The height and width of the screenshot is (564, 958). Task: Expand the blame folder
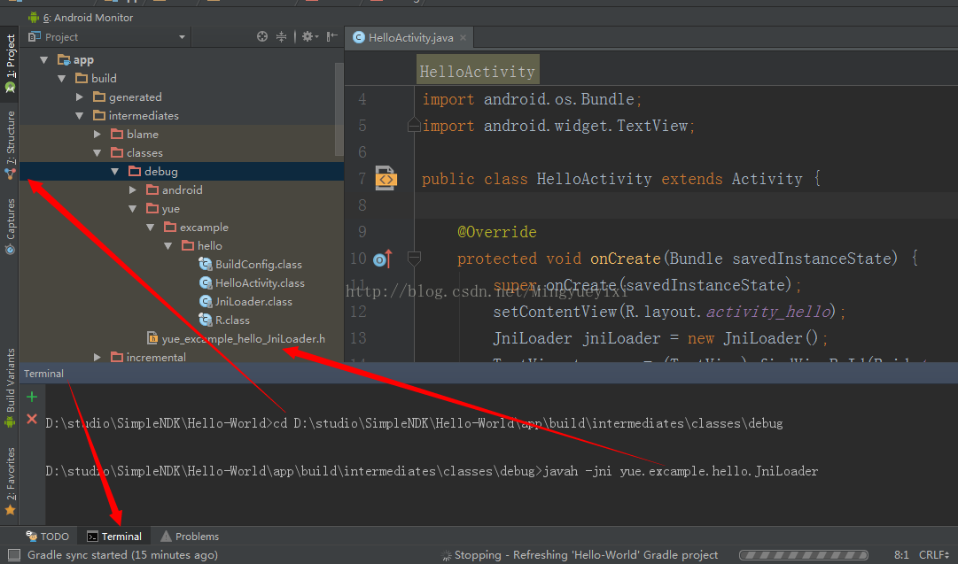click(x=97, y=135)
